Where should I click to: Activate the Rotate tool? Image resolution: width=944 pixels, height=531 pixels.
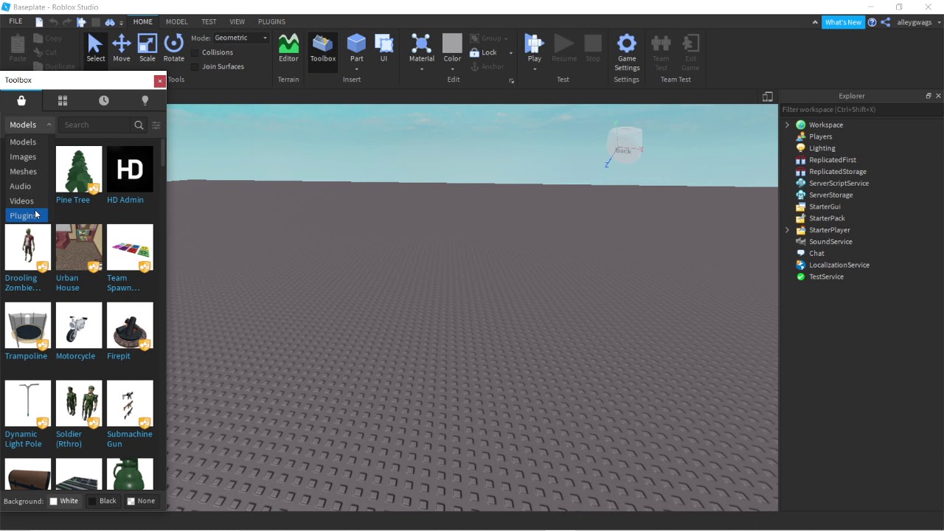click(174, 49)
